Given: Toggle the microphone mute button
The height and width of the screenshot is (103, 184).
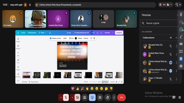Looking at the screenshot, I should (x=66, y=97).
